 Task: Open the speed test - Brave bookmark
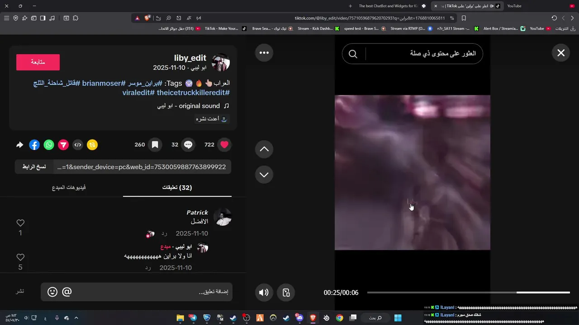365,28
